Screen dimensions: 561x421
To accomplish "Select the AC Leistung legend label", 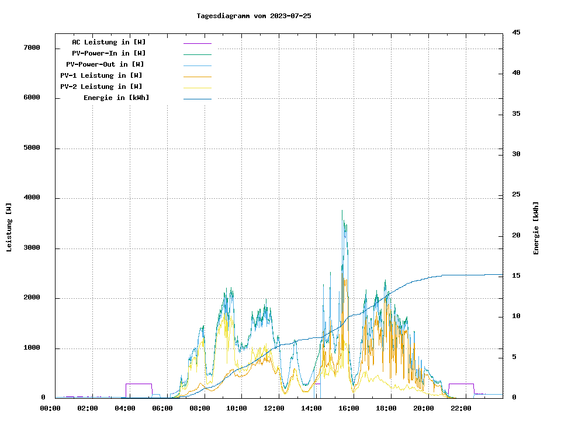I will [x=109, y=42].
